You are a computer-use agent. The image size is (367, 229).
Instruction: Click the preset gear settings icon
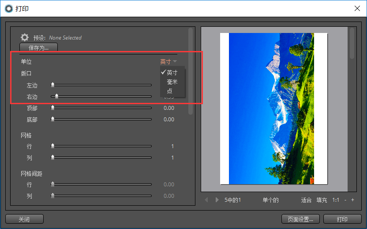click(25, 37)
